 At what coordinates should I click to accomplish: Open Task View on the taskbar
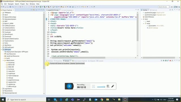tap(49, 99)
